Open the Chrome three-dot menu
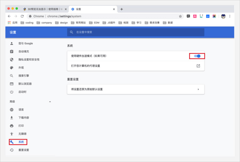Screen dimensions: 240x162 point(230,16)
